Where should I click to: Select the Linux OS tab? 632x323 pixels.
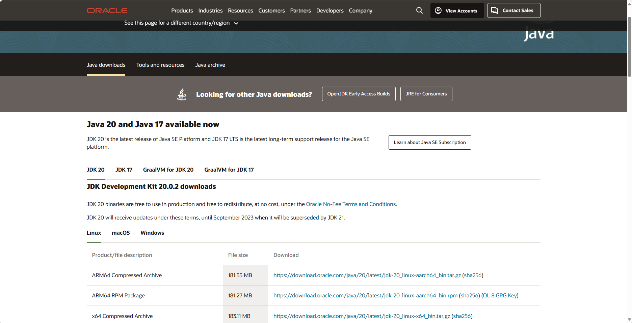click(x=94, y=233)
